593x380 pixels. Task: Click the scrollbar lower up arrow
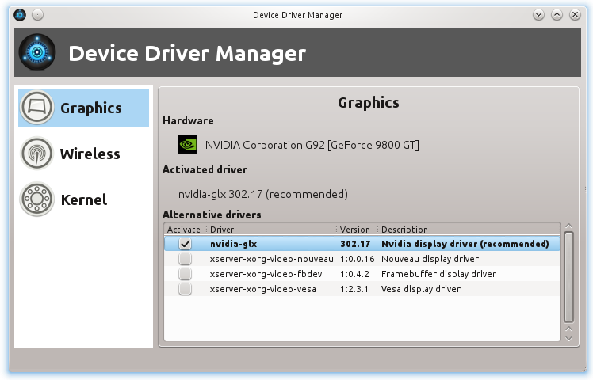pyautogui.click(x=568, y=329)
